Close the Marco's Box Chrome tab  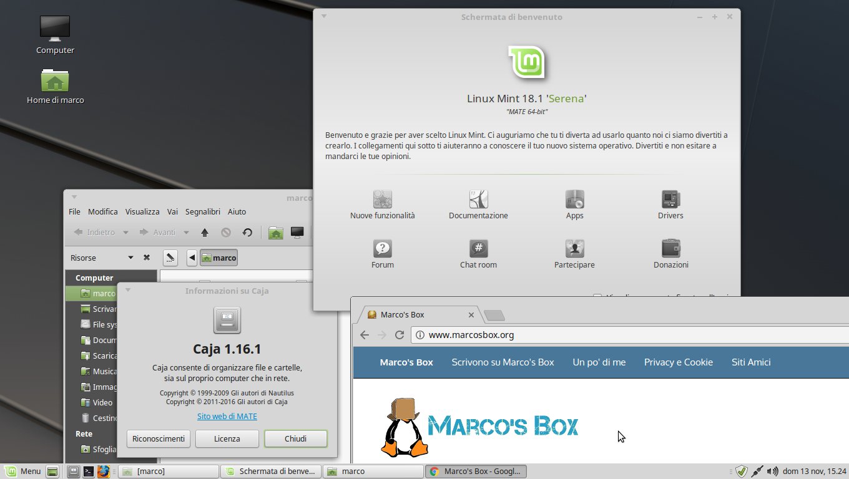(x=471, y=315)
